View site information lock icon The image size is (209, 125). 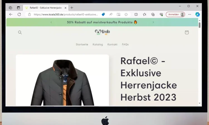(x=30, y=14)
